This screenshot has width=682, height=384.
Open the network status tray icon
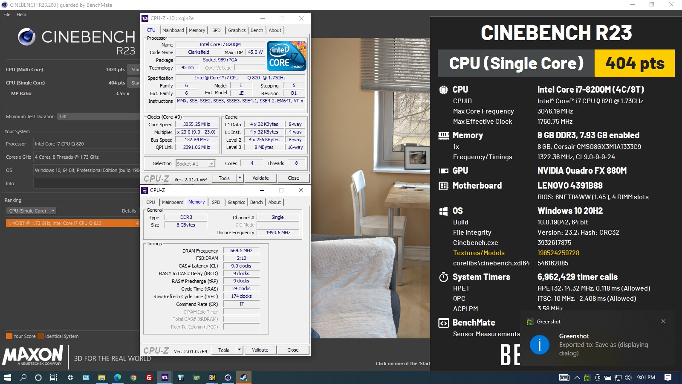coord(618,378)
